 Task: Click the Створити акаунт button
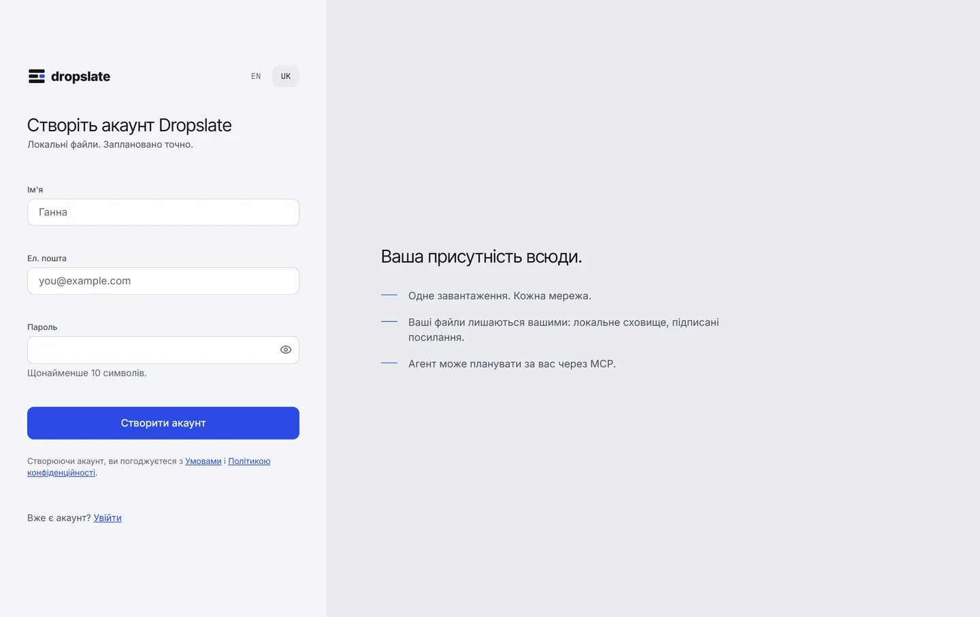pyautogui.click(x=163, y=423)
